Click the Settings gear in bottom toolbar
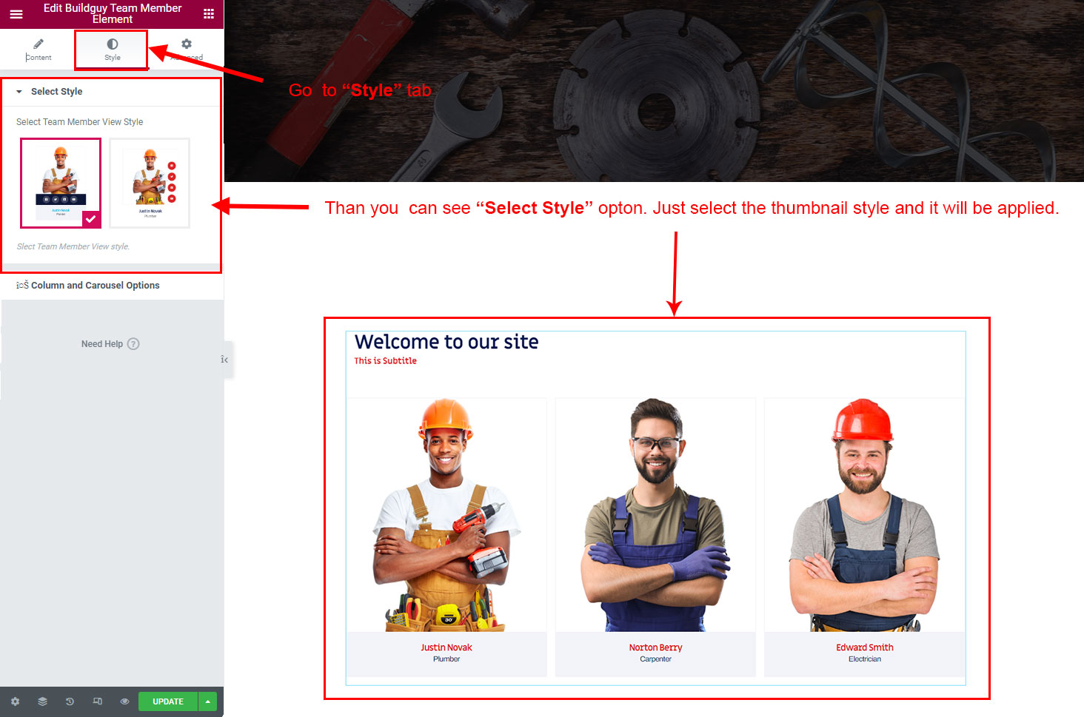 tap(15, 701)
